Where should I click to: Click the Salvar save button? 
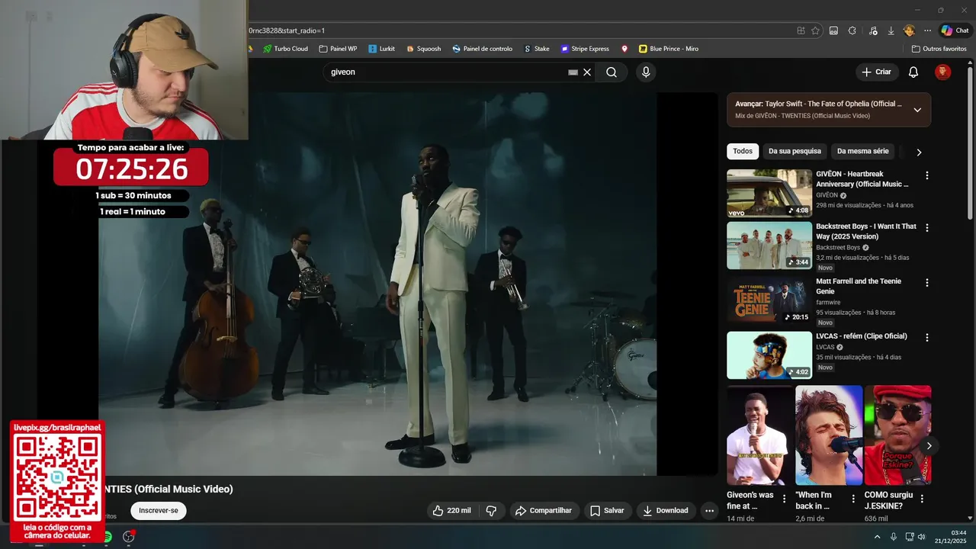coord(607,511)
